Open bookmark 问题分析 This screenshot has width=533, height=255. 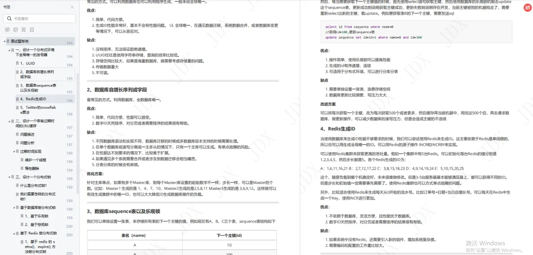coord(27,143)
